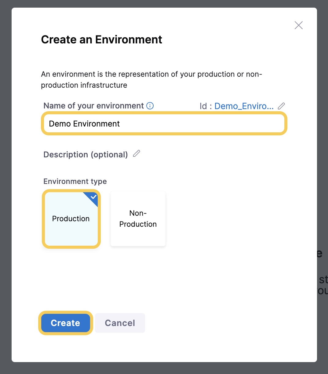Choose Non-Production instead of Production
The image size is (328, 374).
click(x=138, y=219)
